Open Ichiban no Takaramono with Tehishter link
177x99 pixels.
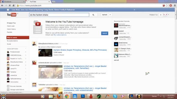pos(85,67)
